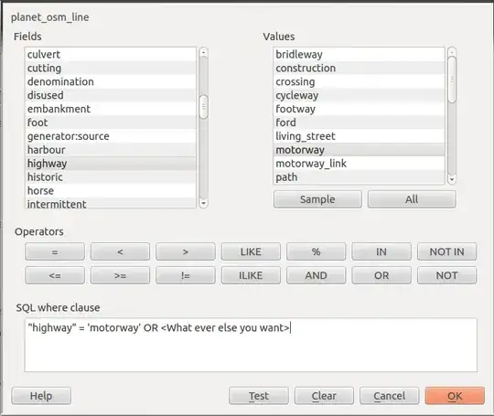Screen dimensions: 494x416
Task: Test the SQL where clause
Action: pos(259,396)
